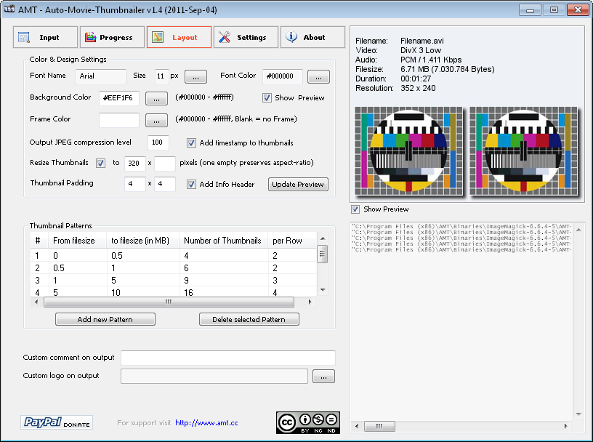Open the Settings tab
Image resolution: width=593 pixels, height=442 pixels.
click(246, 37)
